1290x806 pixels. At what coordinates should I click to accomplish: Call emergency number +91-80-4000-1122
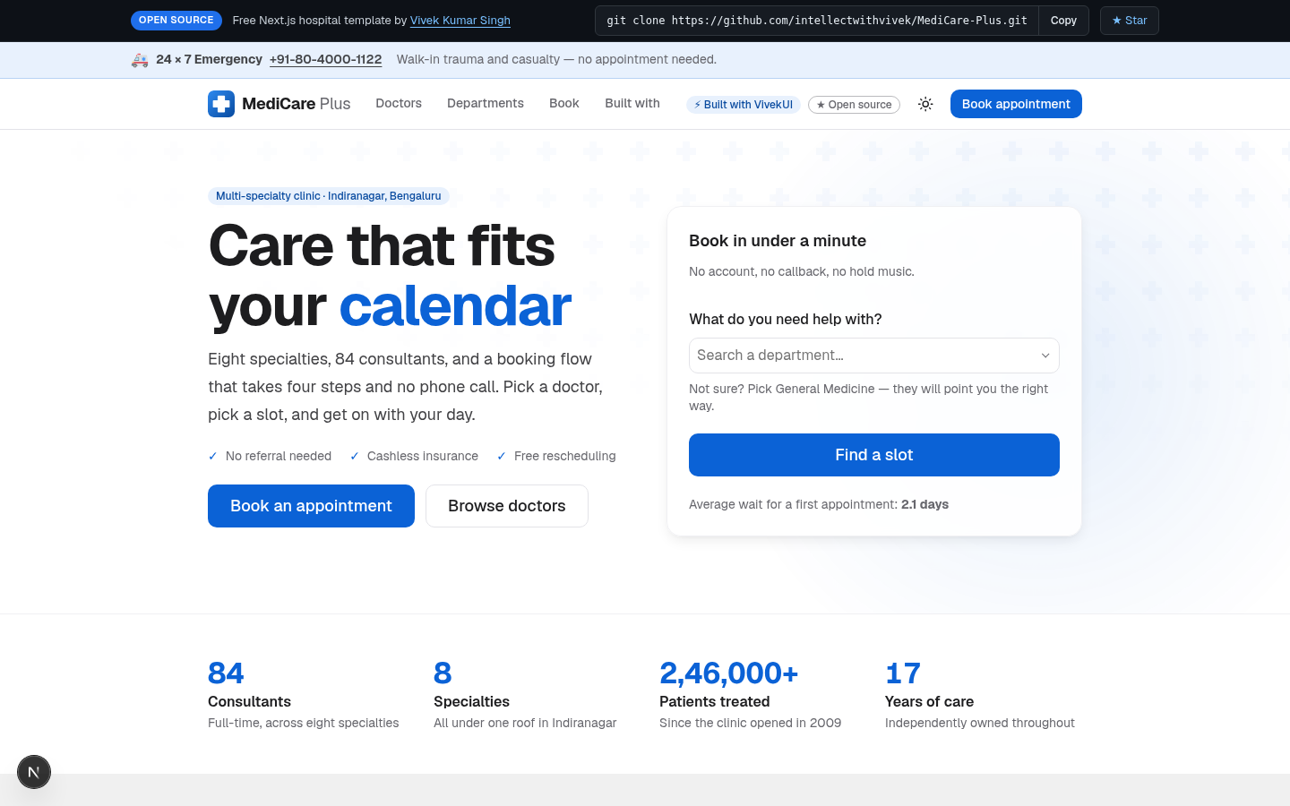[x=325, y=59]
